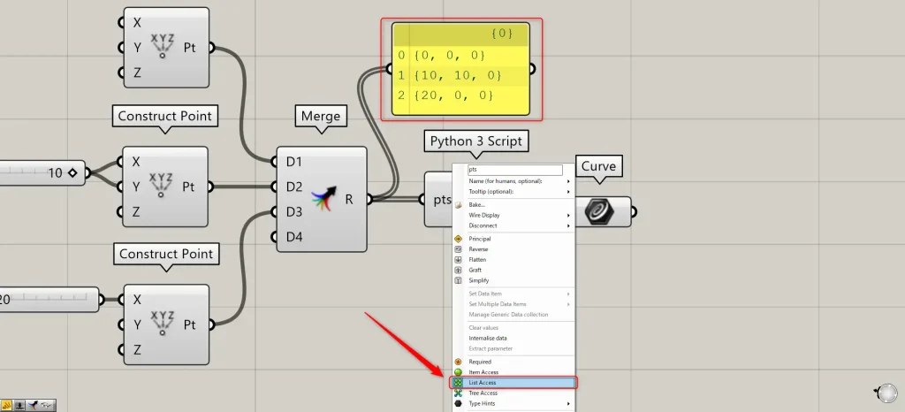Click the pts name text field
Image resolution: width=905 pixels, height=412 pixels.
click(x=514, y=170)
